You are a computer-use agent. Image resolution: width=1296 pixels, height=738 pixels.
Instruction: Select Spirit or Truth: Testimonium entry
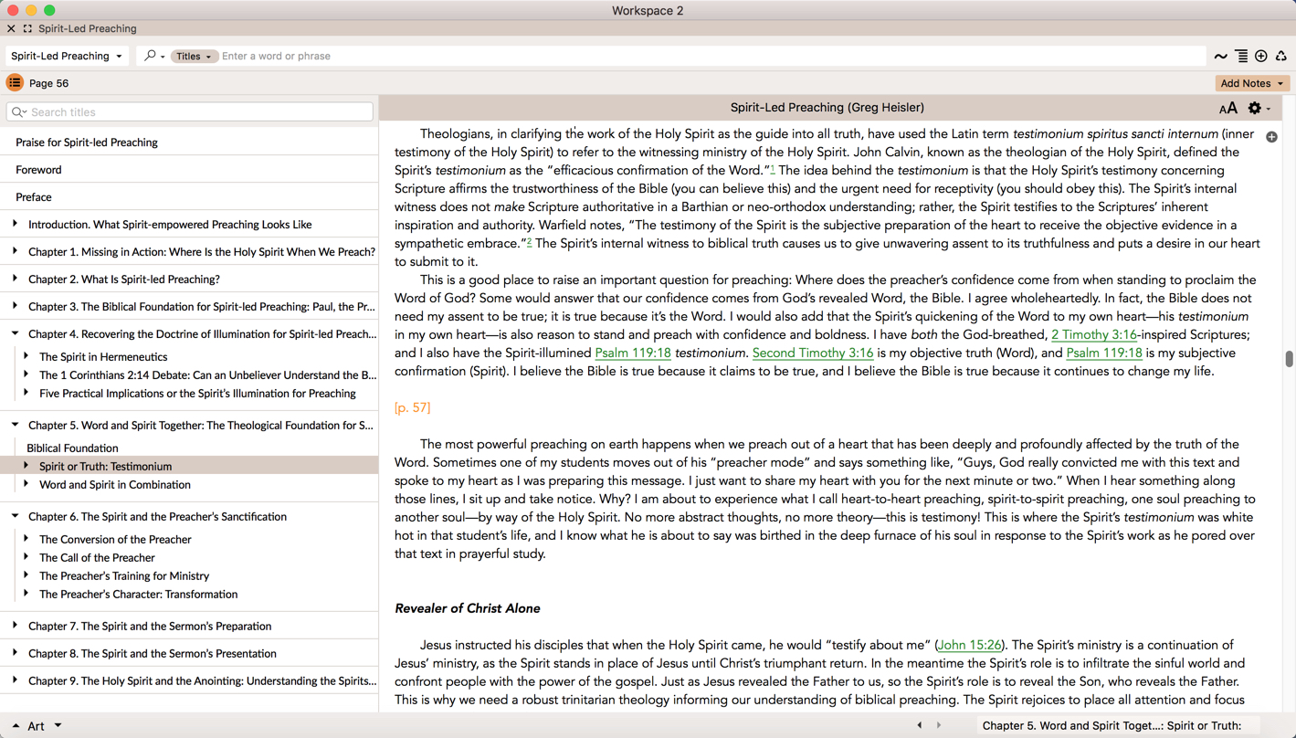pos(105,467)
